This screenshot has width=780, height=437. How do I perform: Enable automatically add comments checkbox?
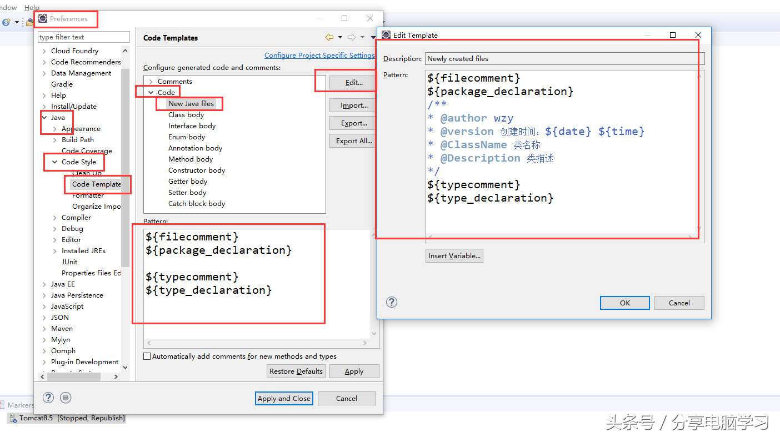coord(147,356)
